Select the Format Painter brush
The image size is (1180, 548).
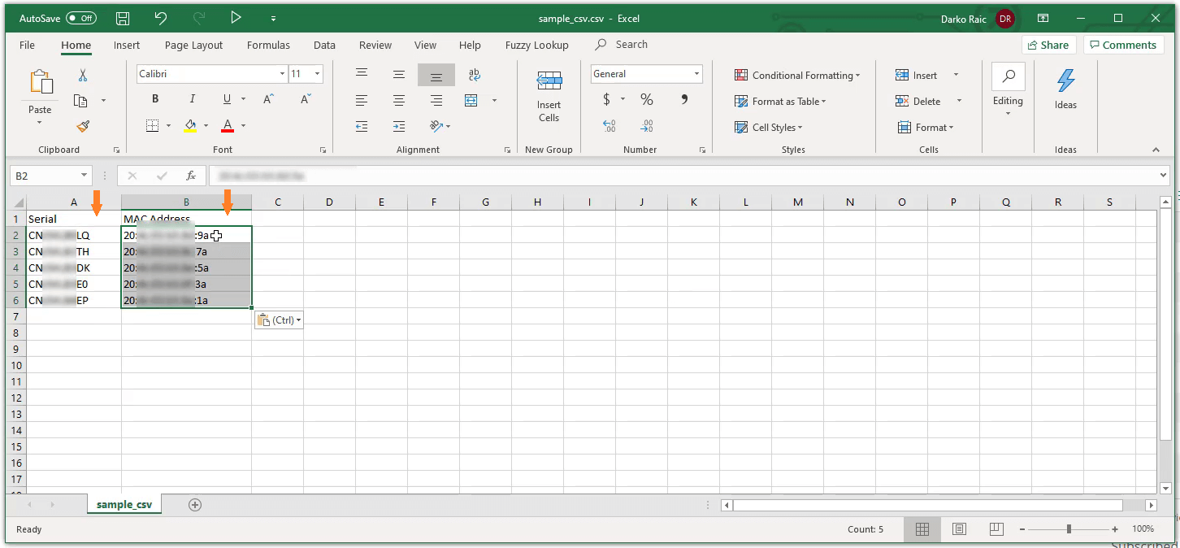tap(82, 126)
